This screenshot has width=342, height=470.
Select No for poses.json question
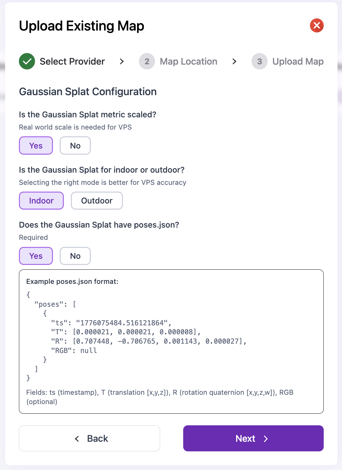tap(75, 256)
